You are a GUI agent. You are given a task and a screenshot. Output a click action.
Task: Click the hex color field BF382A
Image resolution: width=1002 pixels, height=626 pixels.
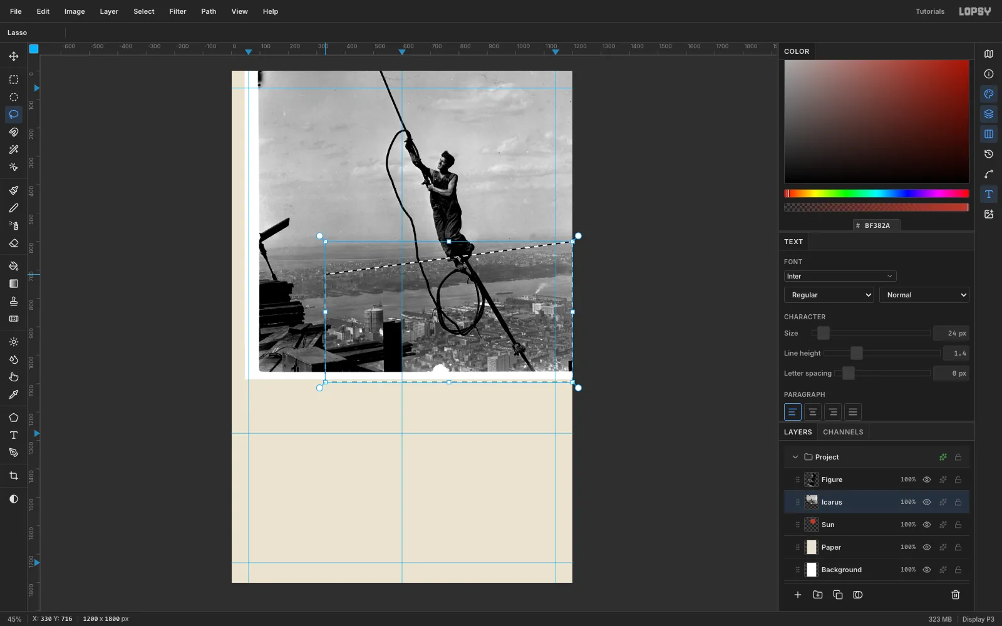(877, 225)
